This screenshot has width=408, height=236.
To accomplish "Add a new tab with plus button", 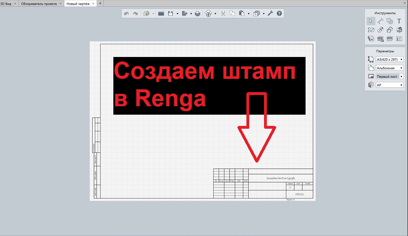I will coord(100,4).
